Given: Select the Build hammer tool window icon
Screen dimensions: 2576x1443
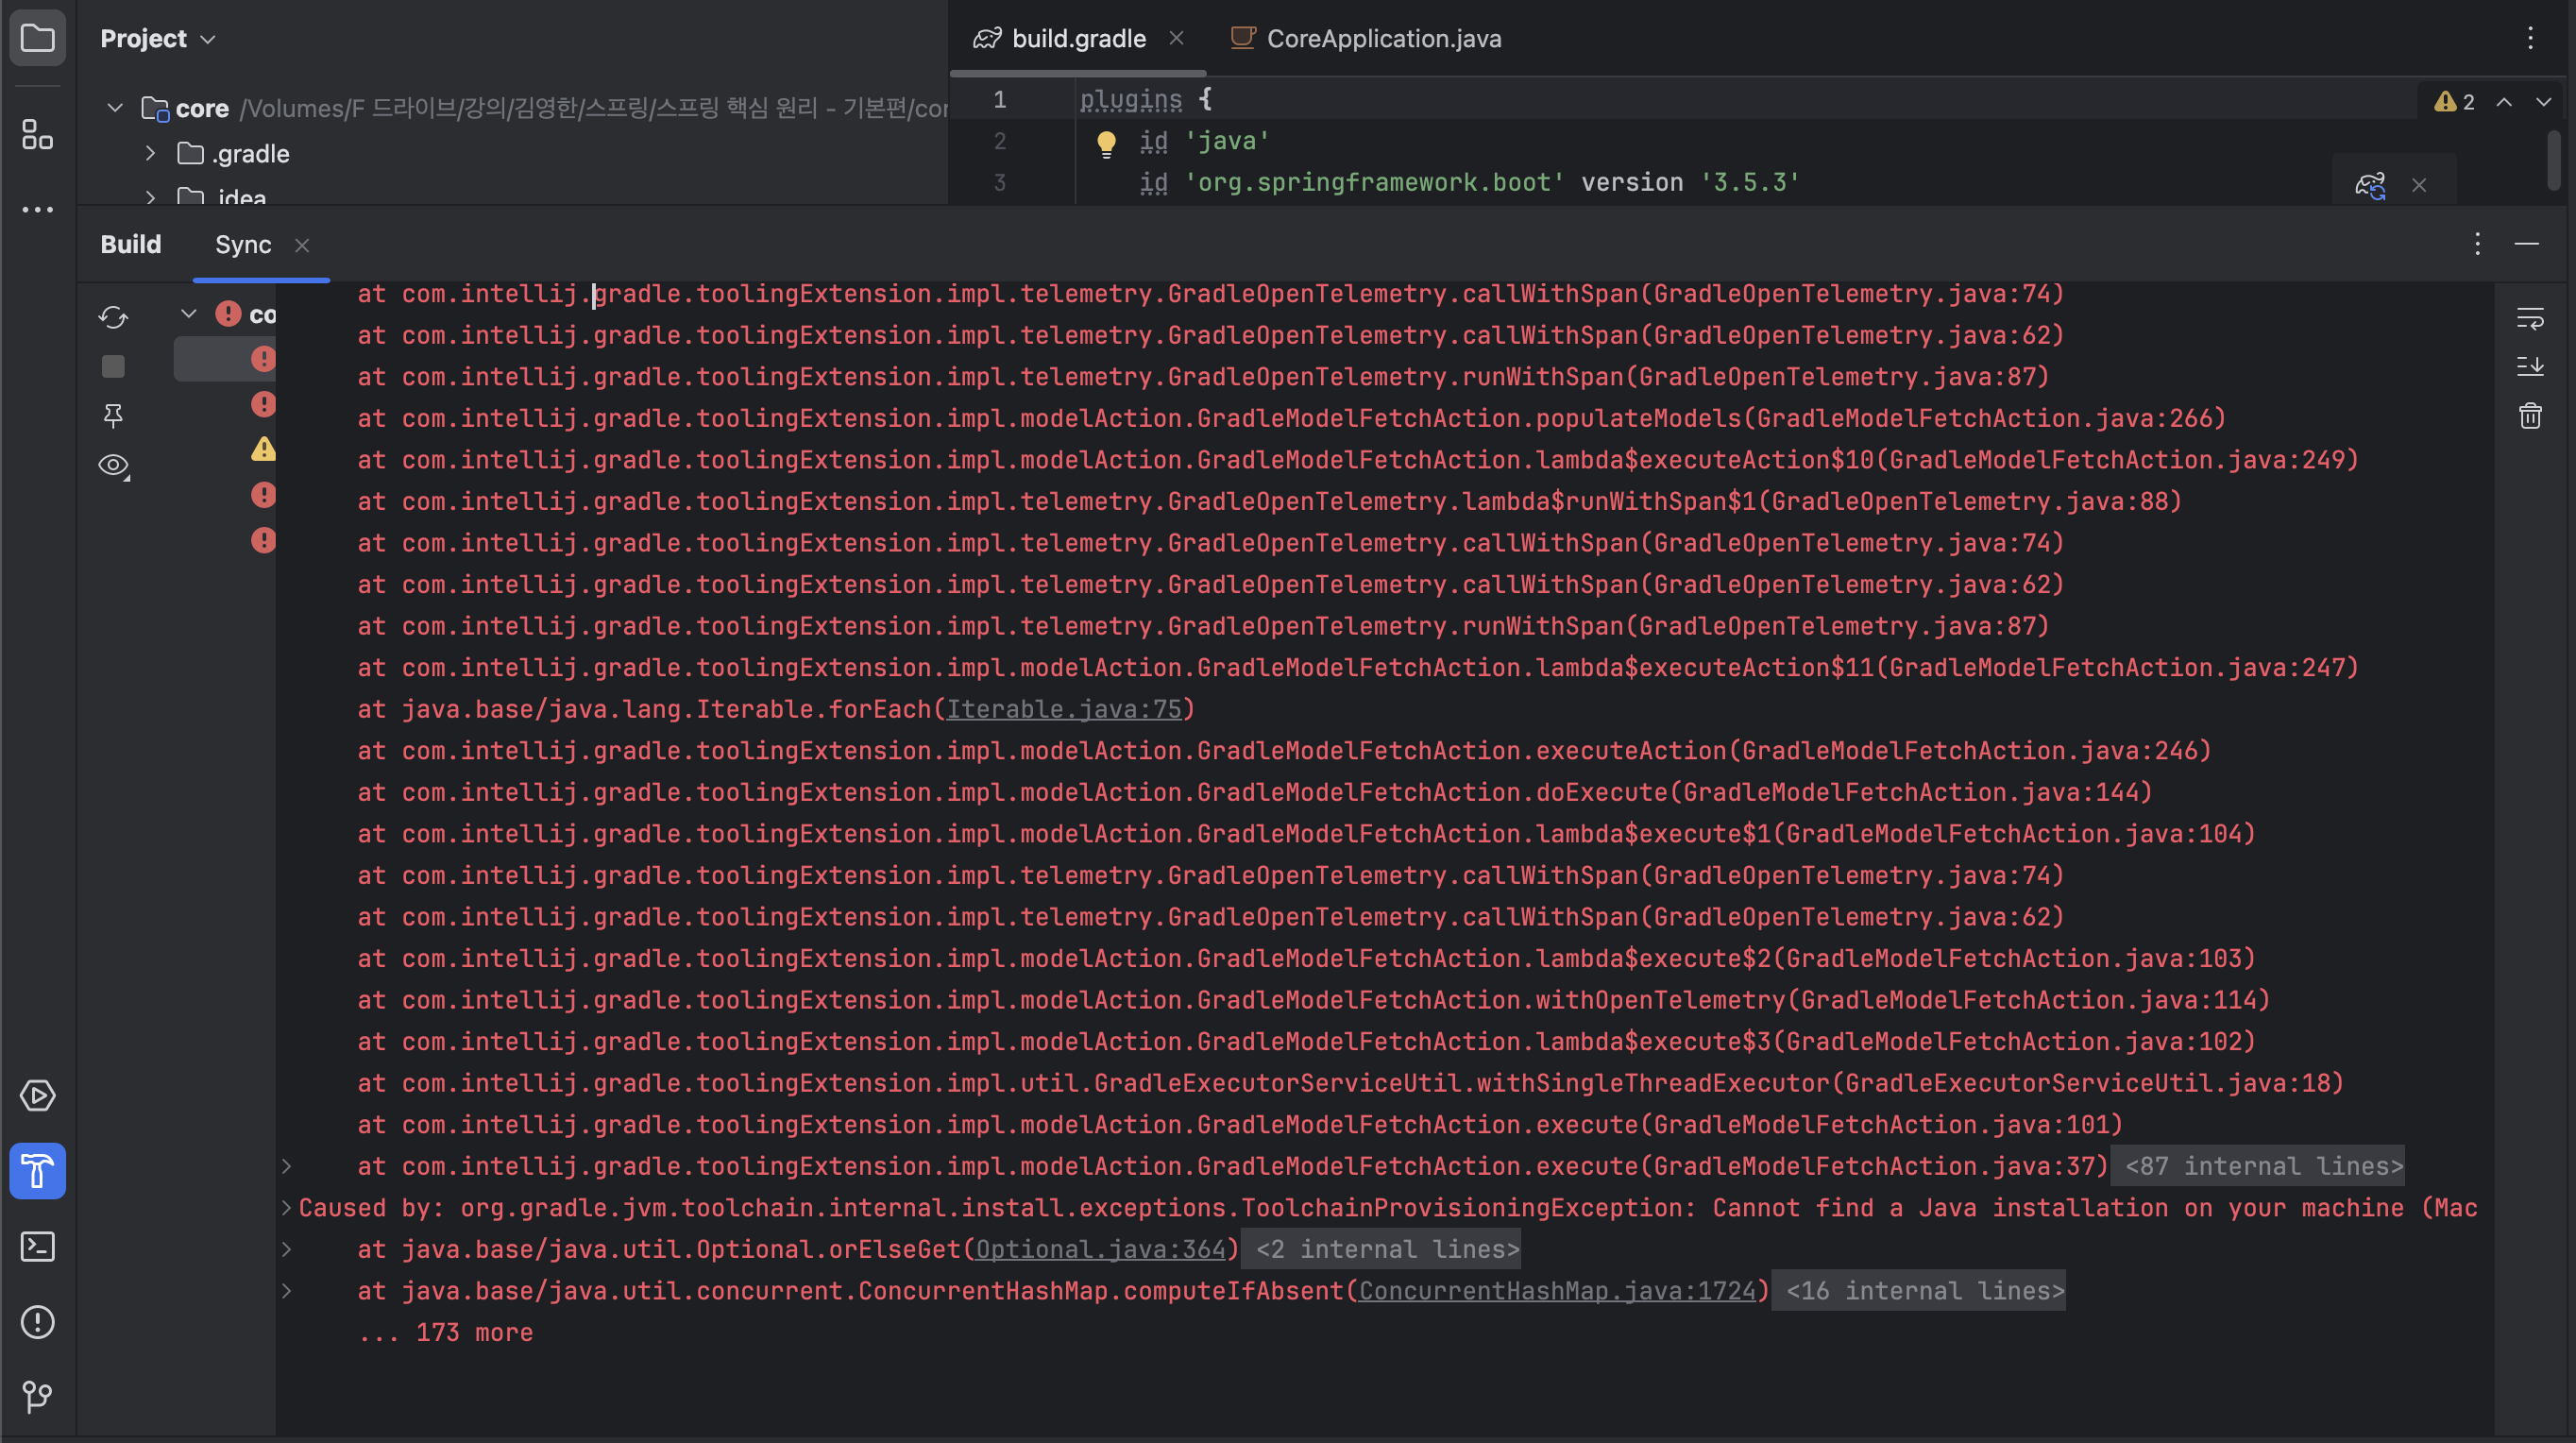Looking at the screenshot, I should (37, 1171).
